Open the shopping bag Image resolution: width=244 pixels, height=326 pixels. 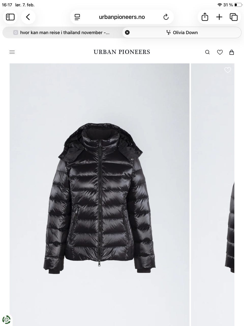232,52
